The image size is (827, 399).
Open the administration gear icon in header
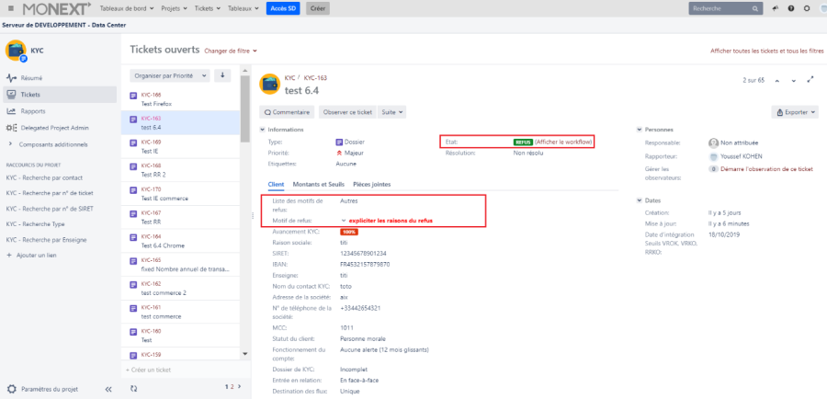[806, 8]
